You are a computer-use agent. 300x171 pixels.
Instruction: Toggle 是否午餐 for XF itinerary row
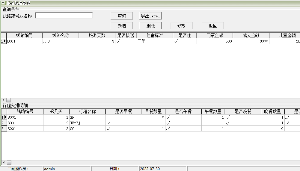tap(168, 117)
